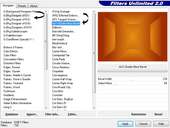The width and height of the screenshot is (170, 128).
Task: Open Help for Filters Unlimited
Action: click(161, 124)
